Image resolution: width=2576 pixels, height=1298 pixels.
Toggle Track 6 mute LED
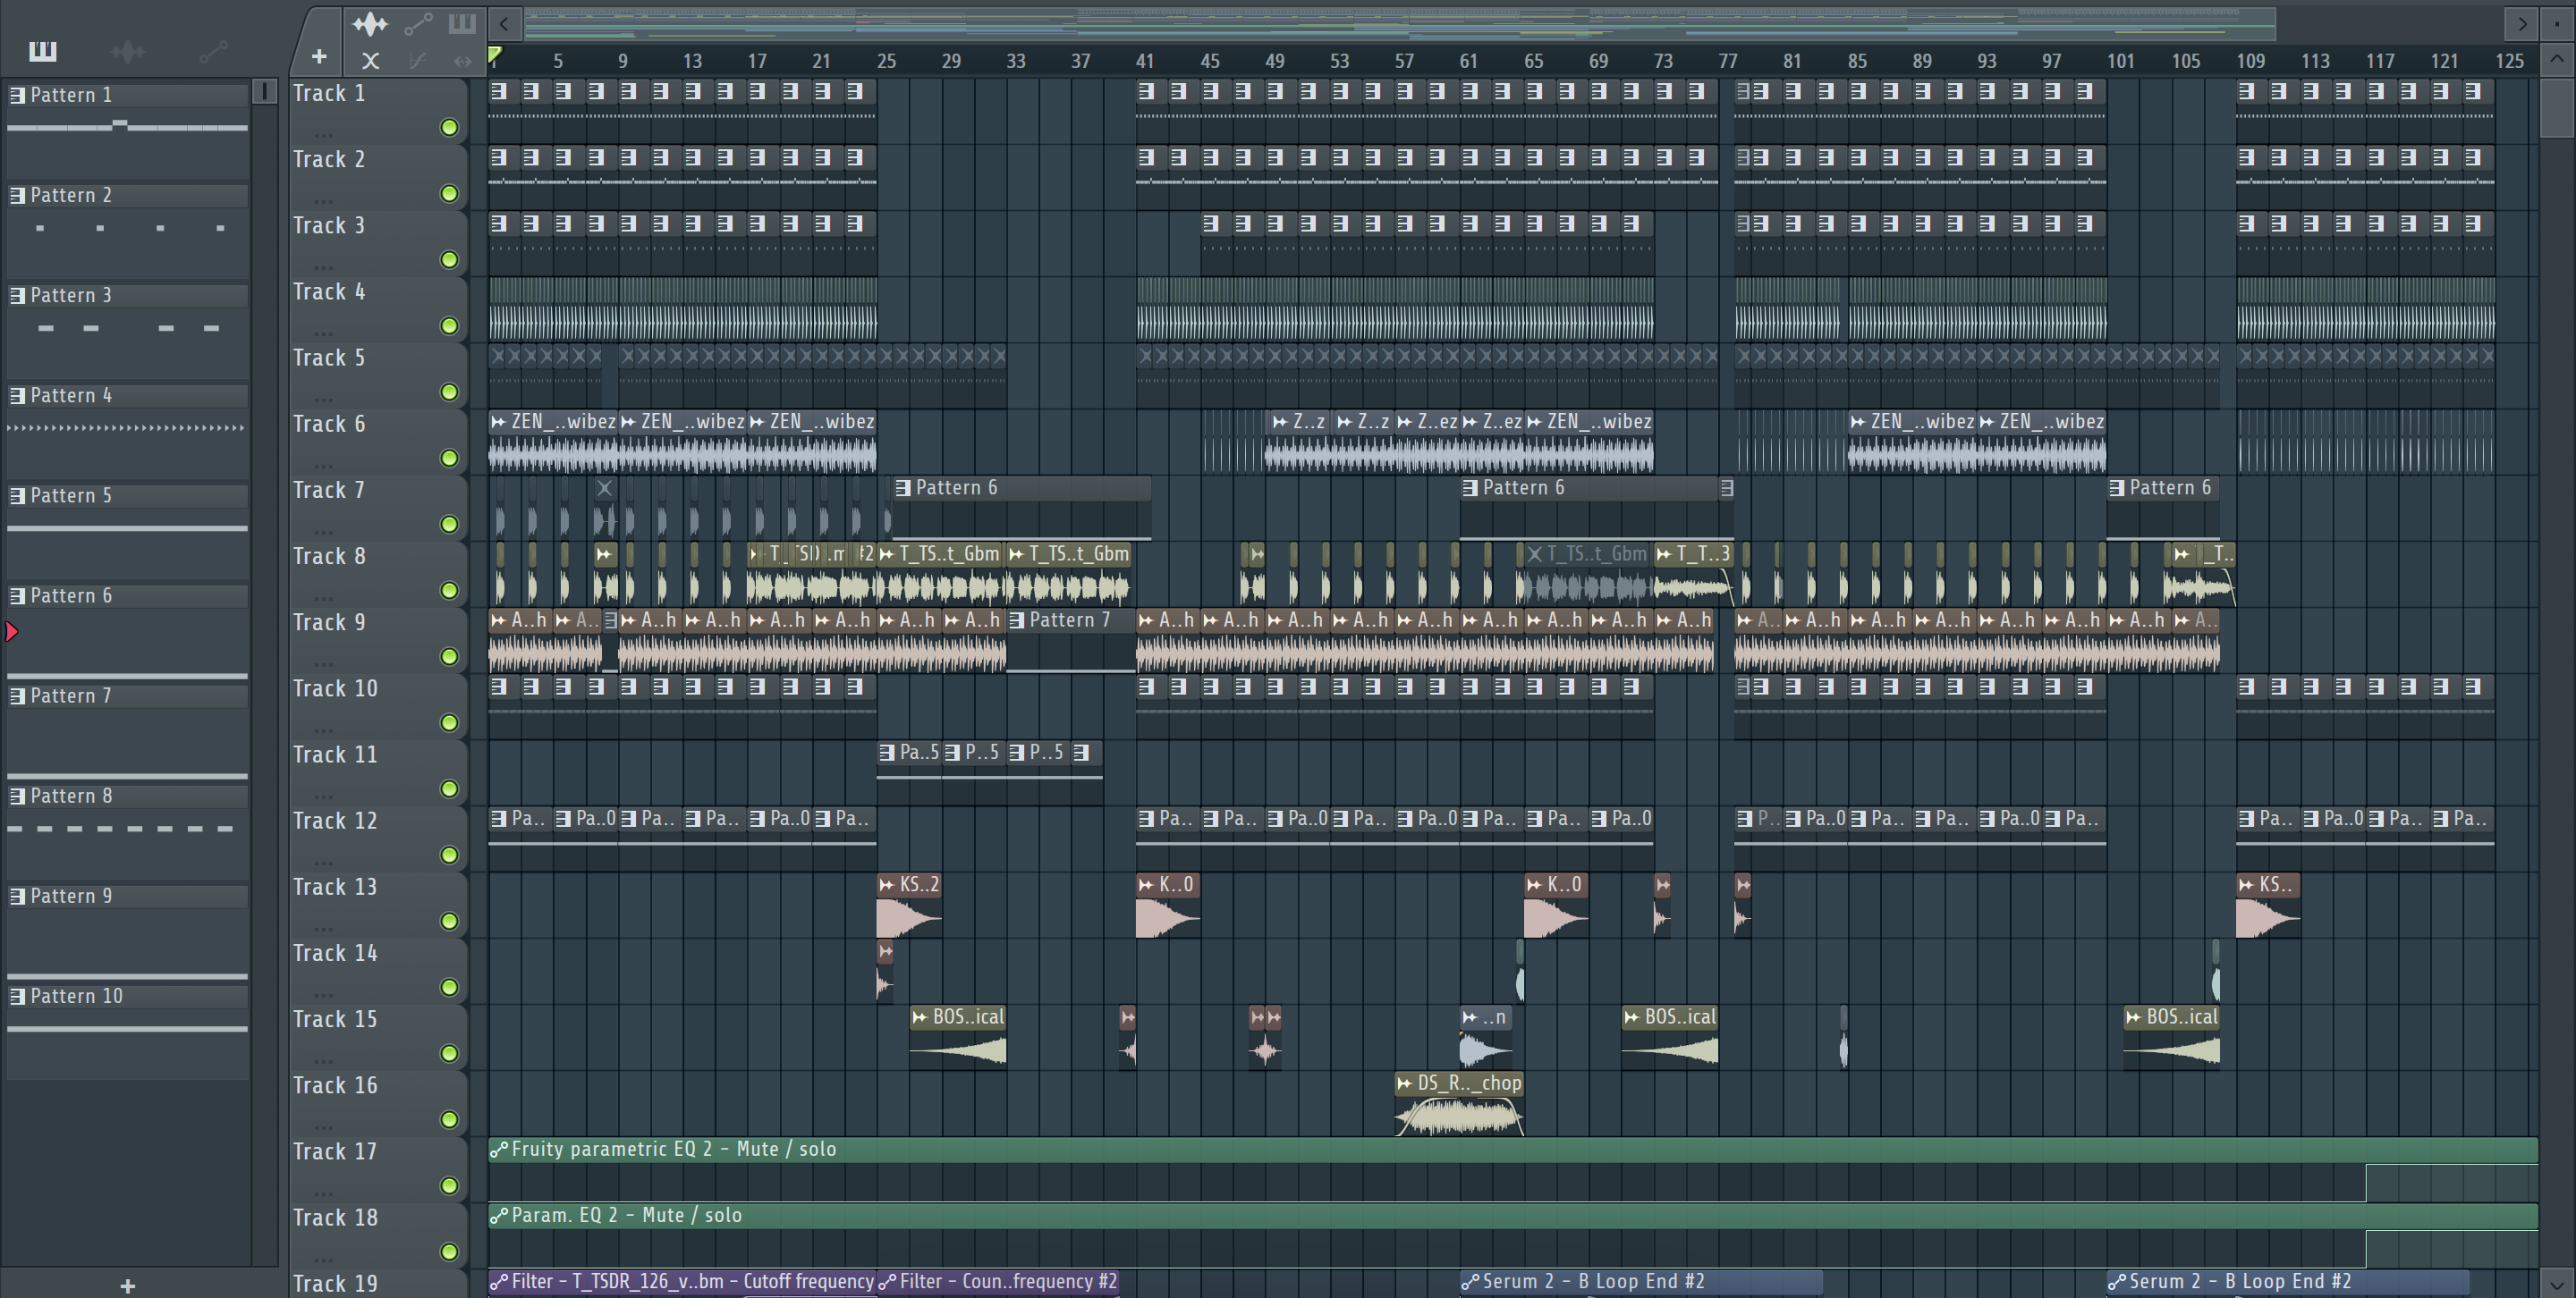[x=450, y=459]
